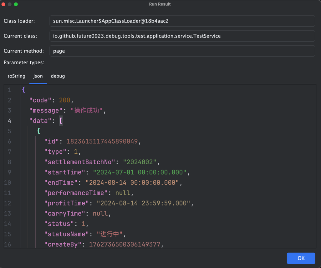Image resolution: width=321 pixels, height=268 pixels.
Task: Click the null value of performanceTime
Action: tap(123, 193)
